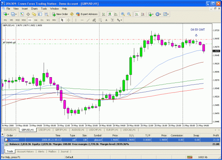Screen dimensions: 222x160
Task: Switch to the EURUSD,H1 chart tab
Action: pyautogui.click(x=10, y=130)
